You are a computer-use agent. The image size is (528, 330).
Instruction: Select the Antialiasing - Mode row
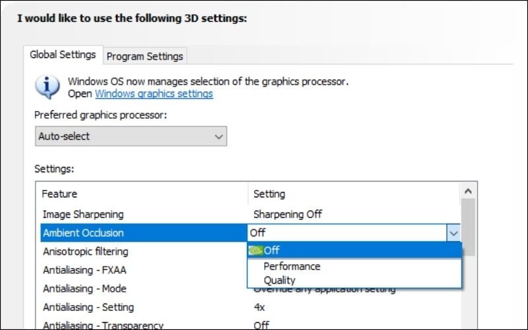tap(84, 288)
